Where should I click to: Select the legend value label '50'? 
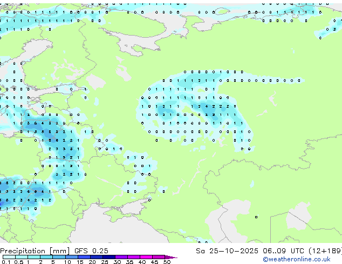point(167,262)
